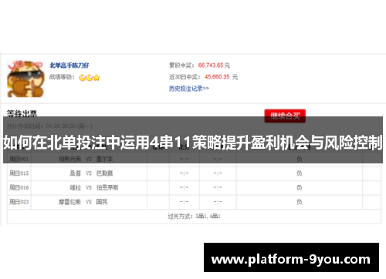Open the user's monkey avatar picture

pyautogui.click(x=25, y=79)
